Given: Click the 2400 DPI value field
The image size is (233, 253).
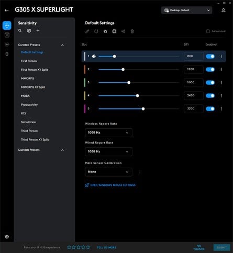Looking at the screenshot, I should [x=194, y=96].
